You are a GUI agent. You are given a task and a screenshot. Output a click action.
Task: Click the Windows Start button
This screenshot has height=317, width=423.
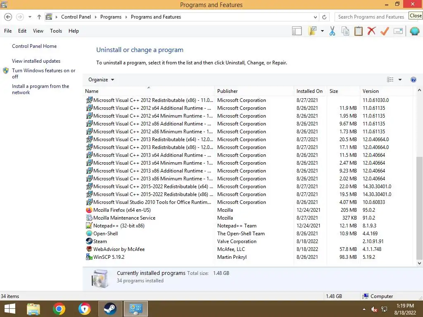[x=10, y=309]
